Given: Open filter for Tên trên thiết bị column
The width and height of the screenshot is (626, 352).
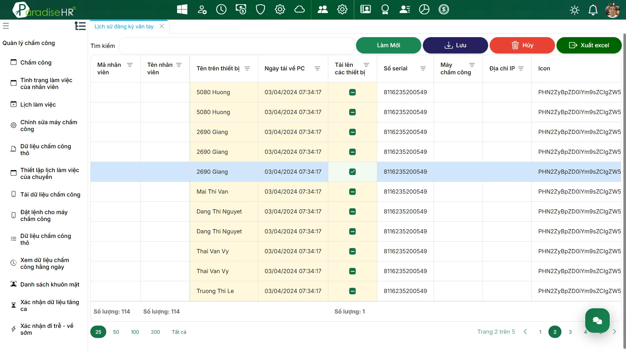Looking at the screenshot, I should 247,68.
